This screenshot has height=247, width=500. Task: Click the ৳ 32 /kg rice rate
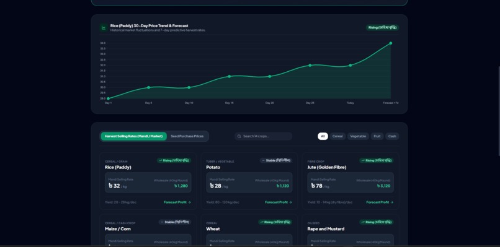click(117, 186)
